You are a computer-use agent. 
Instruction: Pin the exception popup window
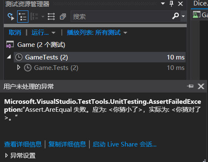(190, 86)
